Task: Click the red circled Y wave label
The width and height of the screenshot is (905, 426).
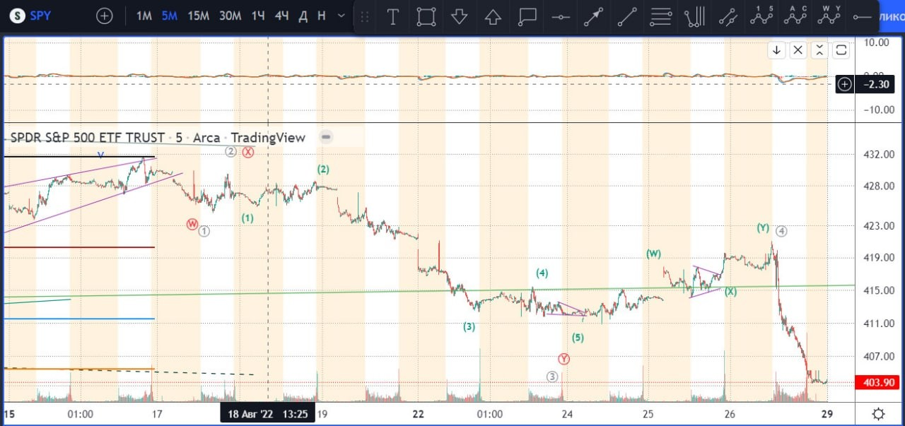Action: pos(564,359)
